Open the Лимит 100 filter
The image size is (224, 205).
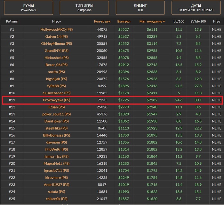pos(140,8)
